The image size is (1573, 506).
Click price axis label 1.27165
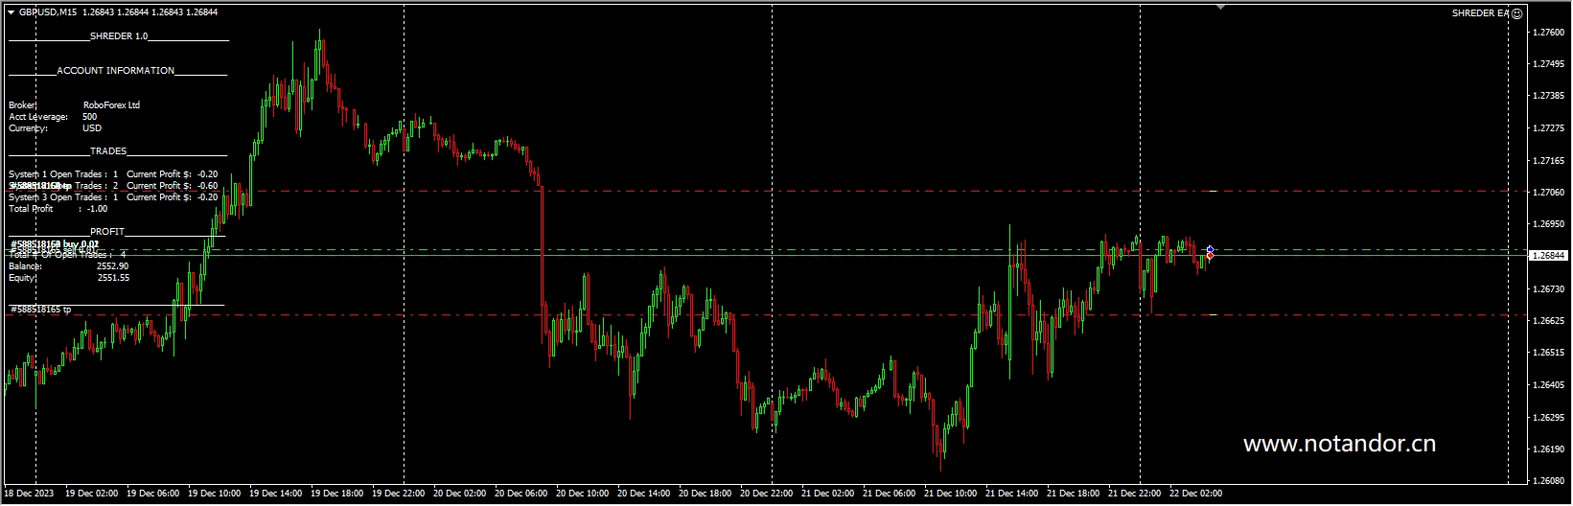tap(1549, 160)
